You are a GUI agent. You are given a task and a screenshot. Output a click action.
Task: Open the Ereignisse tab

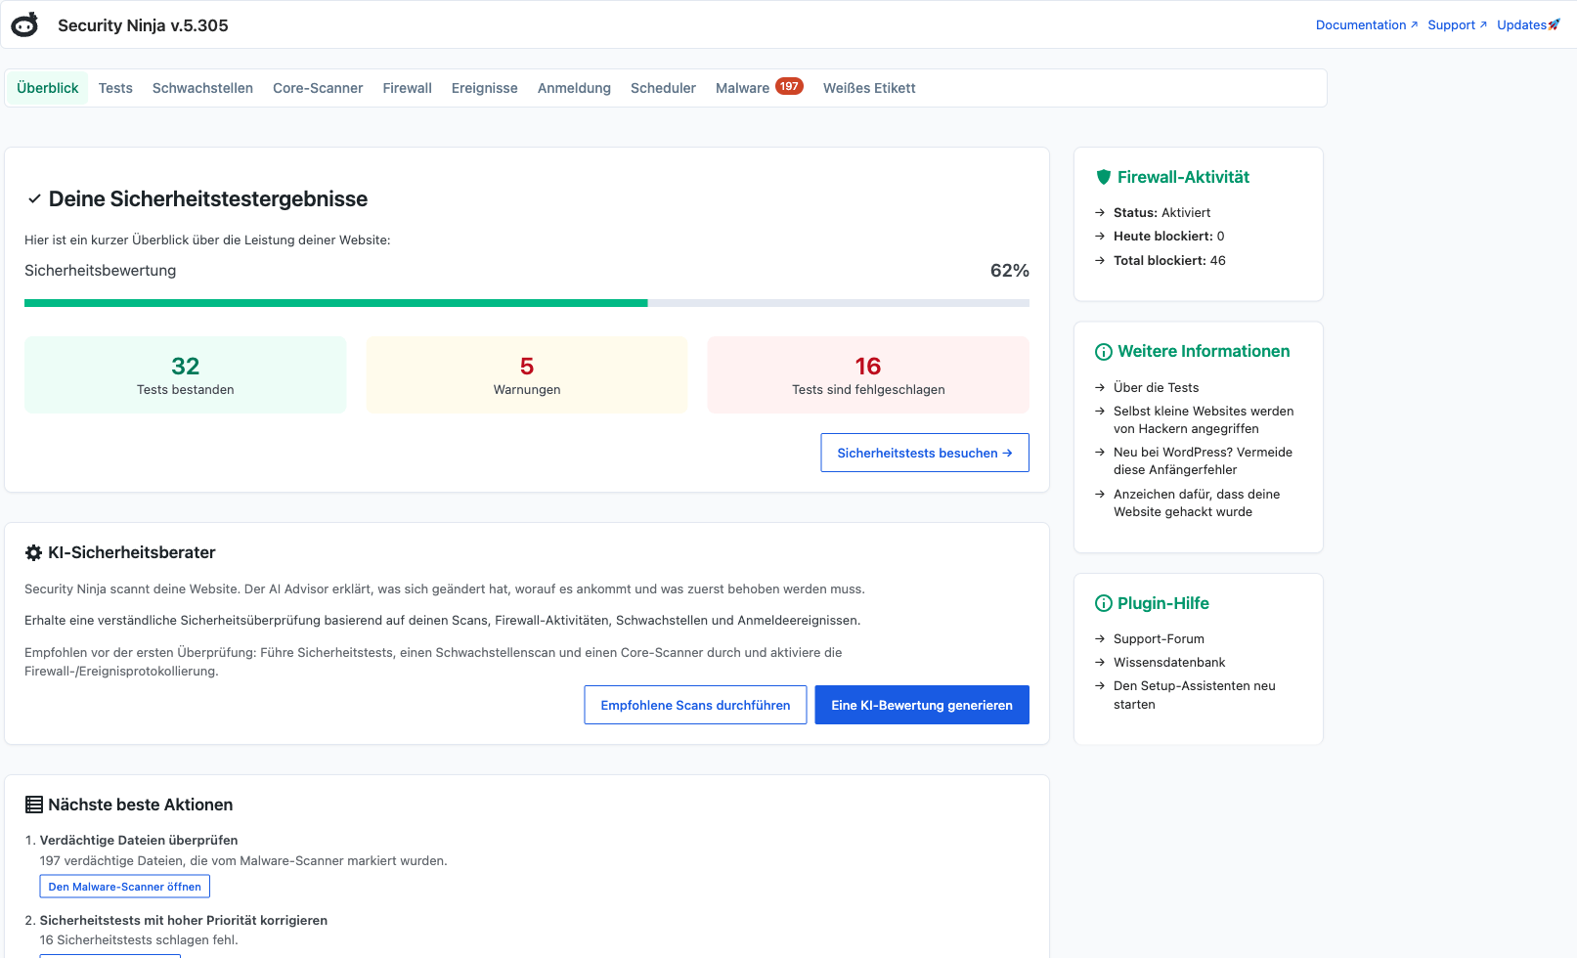point(484,88)
